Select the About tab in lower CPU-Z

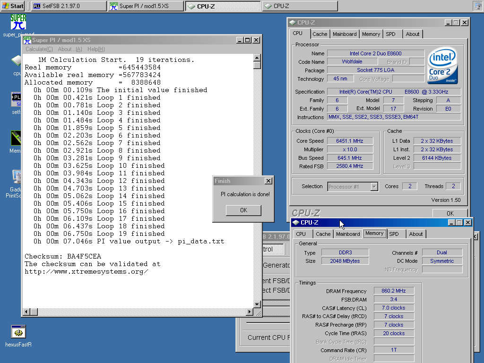pos(416,234)
